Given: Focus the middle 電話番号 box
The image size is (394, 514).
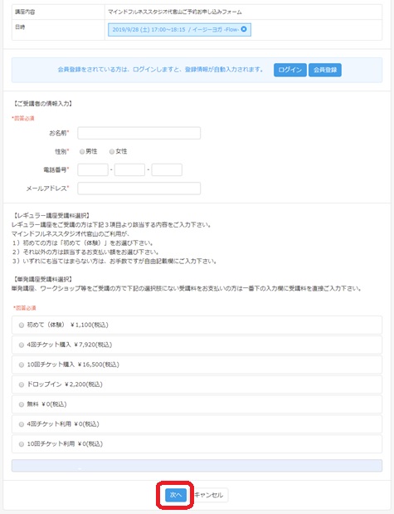Looking at the screenshot, I should 129,169.
